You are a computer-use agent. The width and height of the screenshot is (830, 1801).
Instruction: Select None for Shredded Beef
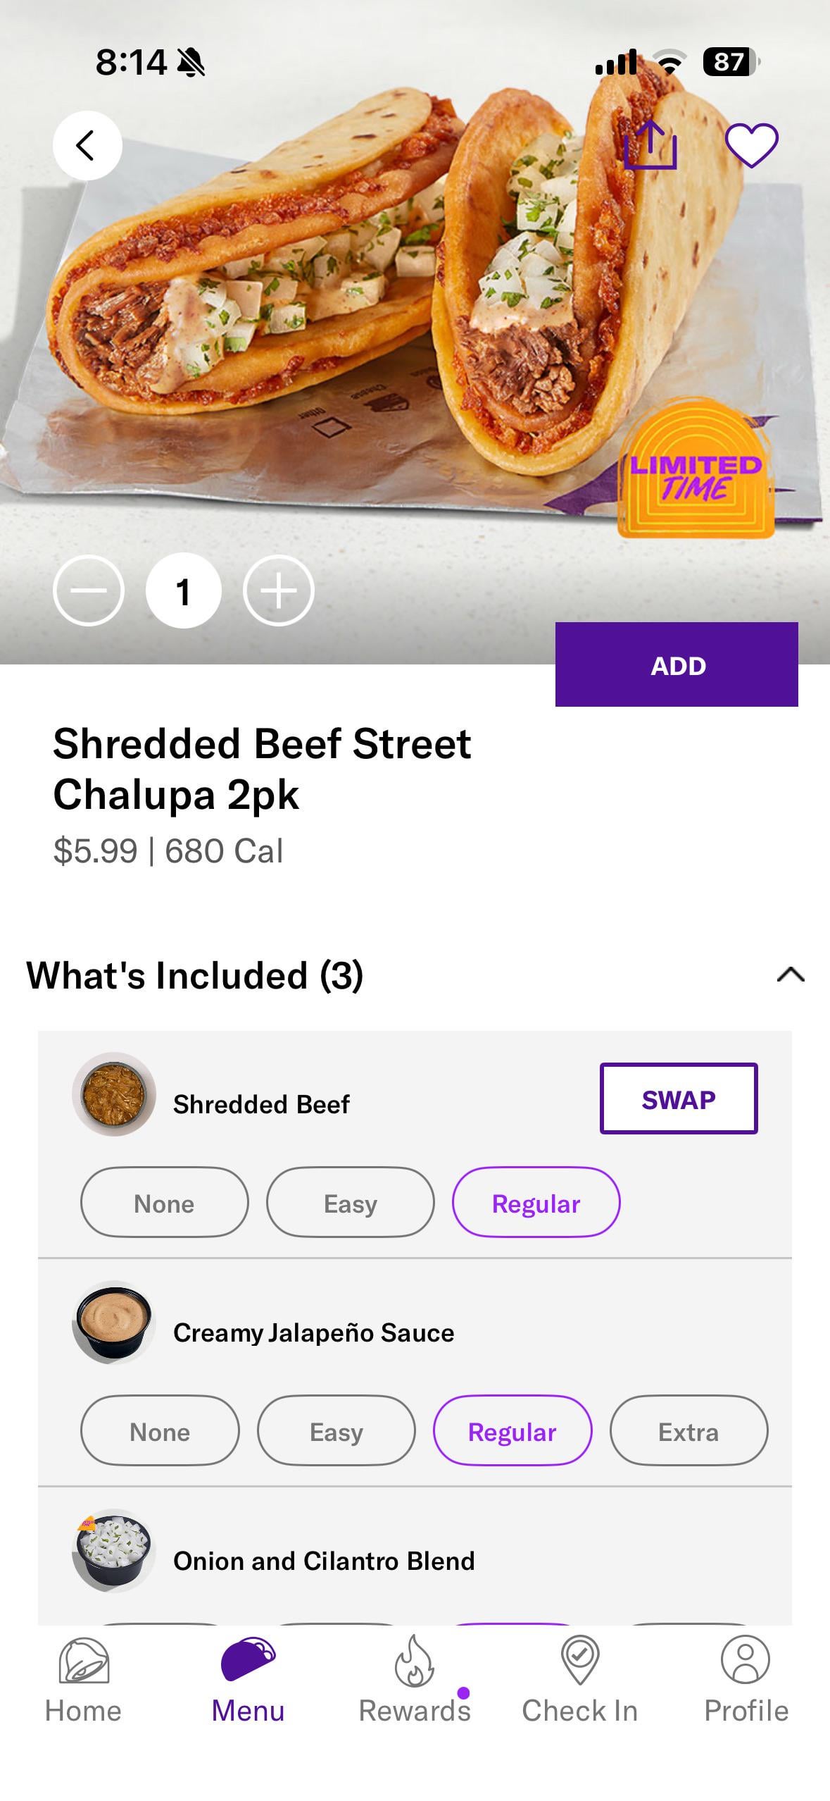pyautogui.click(x=164, y=1203)
